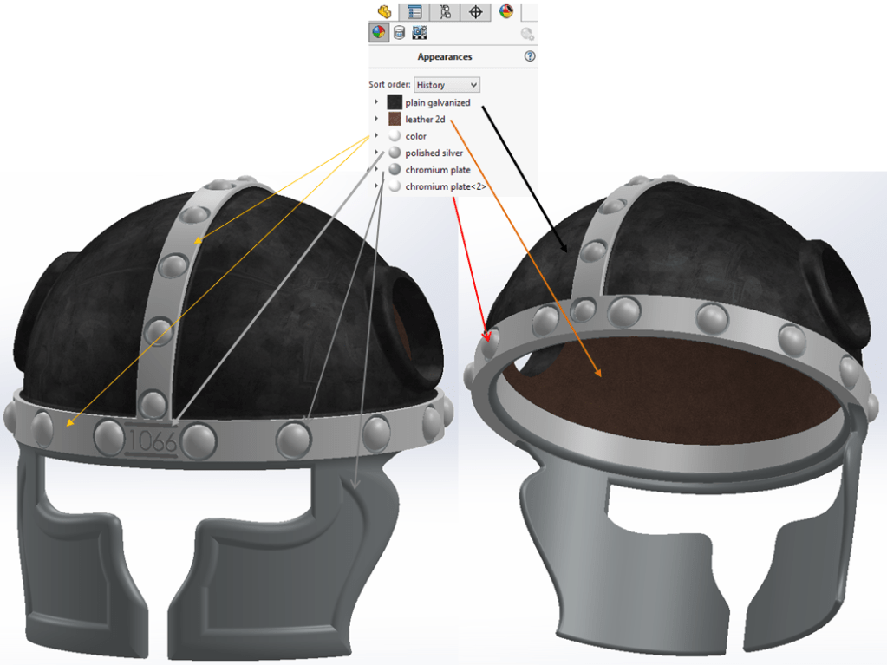The image size is (887, 665).
Task: Expand the polished silver appearance node
Action: point(376,153)
